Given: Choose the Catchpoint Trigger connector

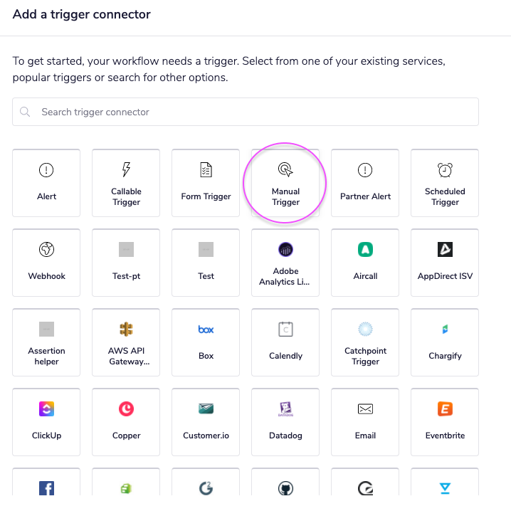Looking at the screenshot, I should tap(365, 342).
